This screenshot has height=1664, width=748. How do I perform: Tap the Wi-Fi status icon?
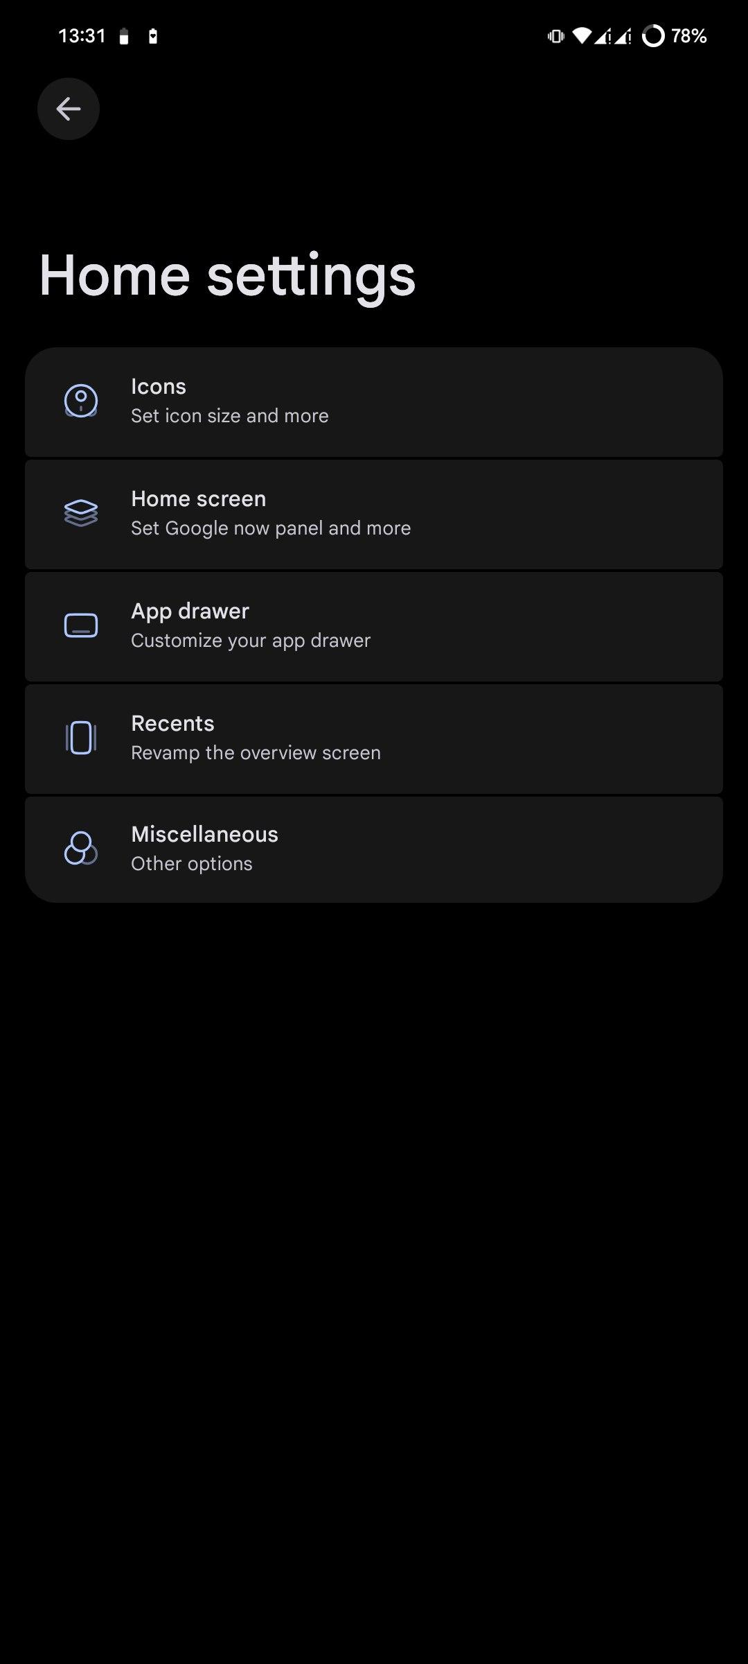[582, 35]
